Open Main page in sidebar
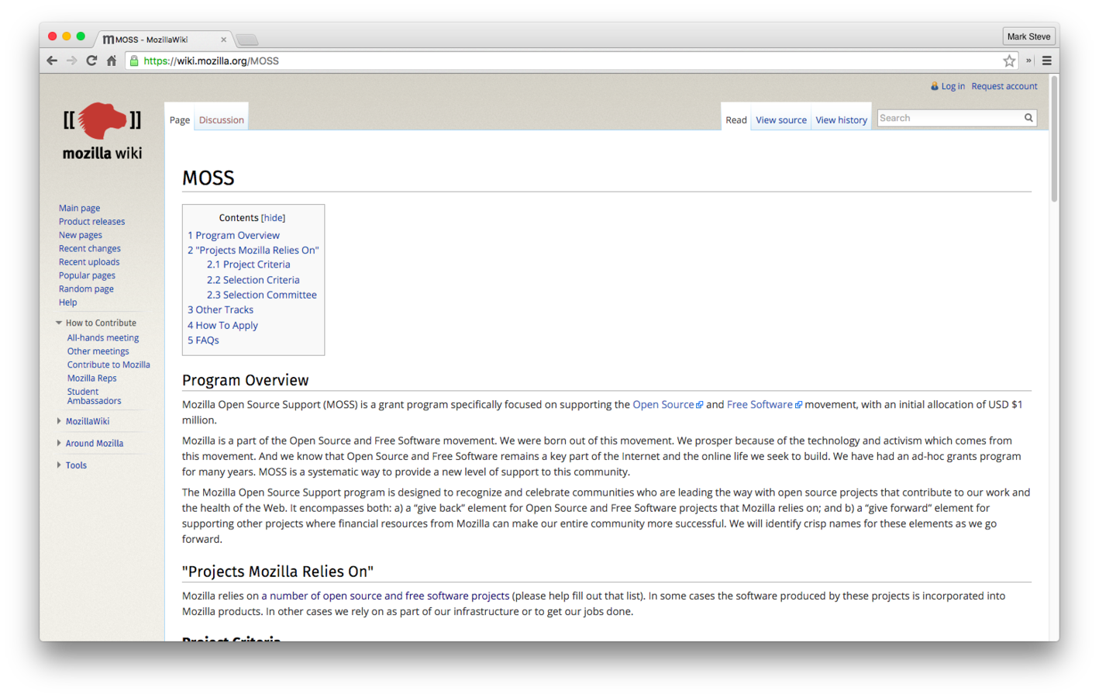 79,208
